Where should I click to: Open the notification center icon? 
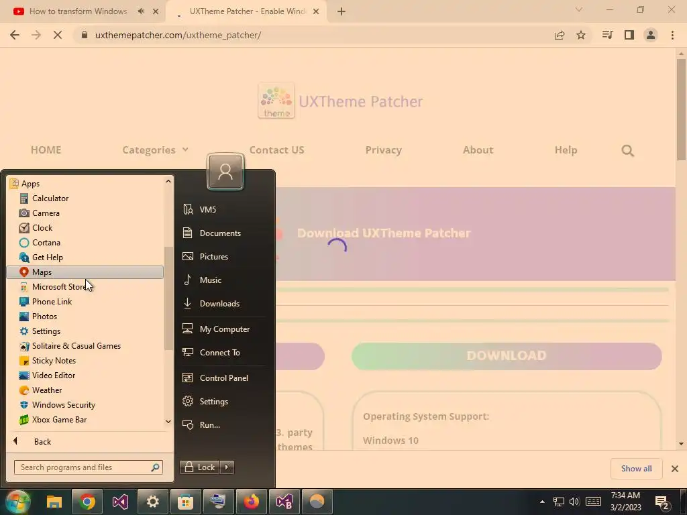[662, 502]
